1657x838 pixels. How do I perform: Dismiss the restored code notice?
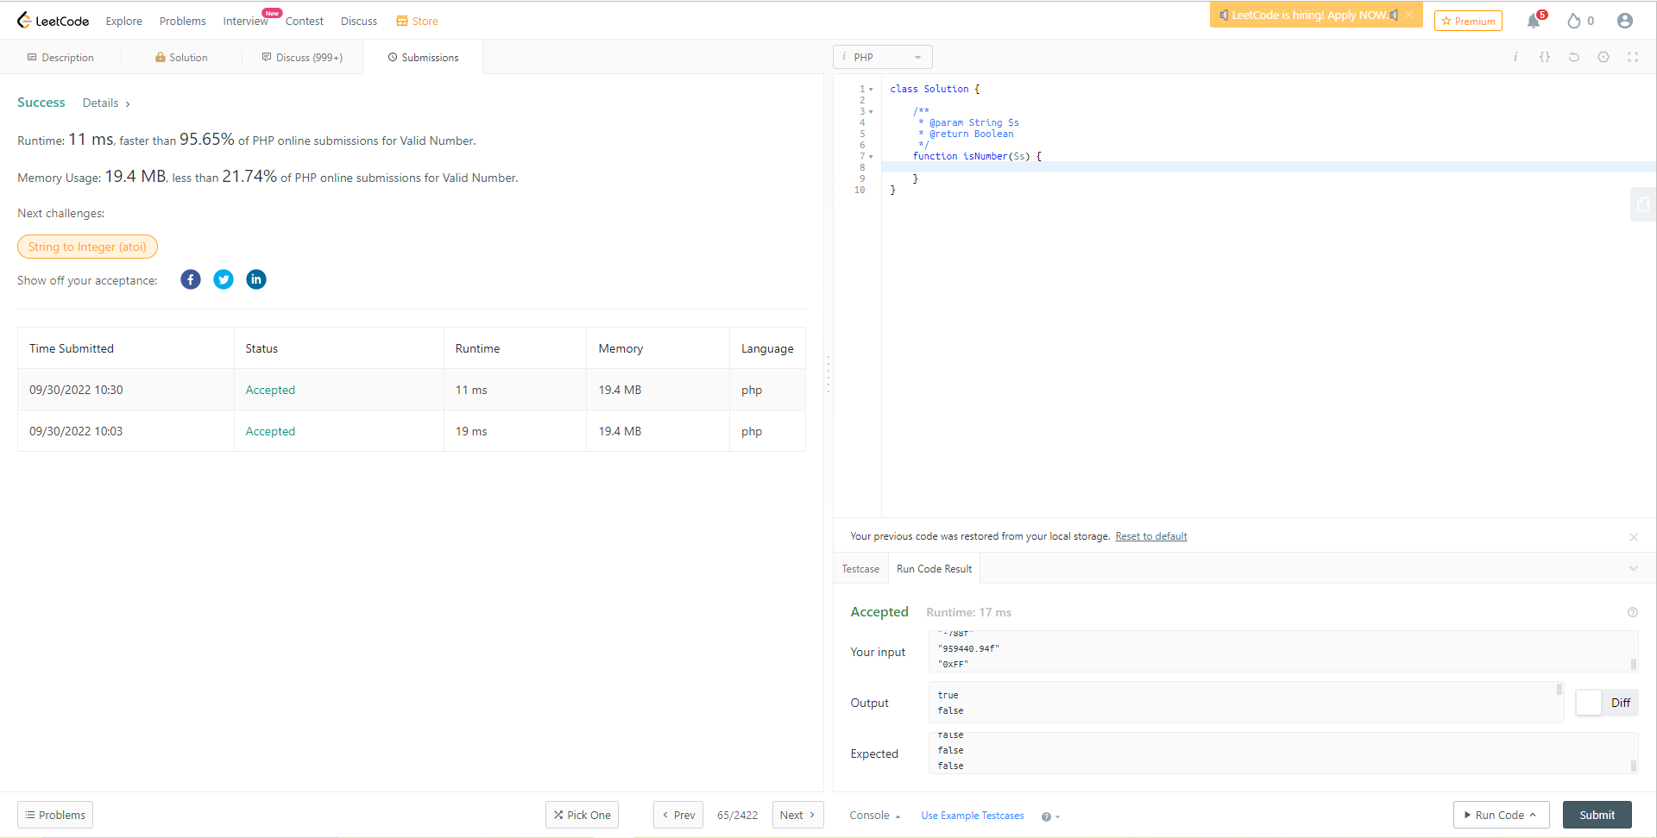pos(1634,537)
